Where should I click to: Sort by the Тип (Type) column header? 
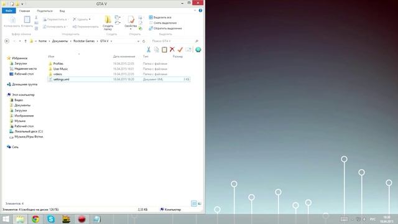point(146,57)
